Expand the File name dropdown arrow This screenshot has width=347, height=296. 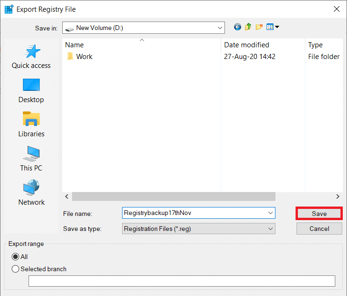(x=270, y=213)
